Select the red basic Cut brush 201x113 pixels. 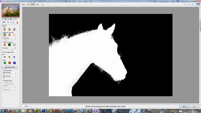9,30
